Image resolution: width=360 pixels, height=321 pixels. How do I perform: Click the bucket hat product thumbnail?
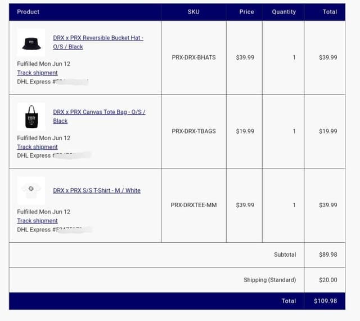click(x=31, y=42)
